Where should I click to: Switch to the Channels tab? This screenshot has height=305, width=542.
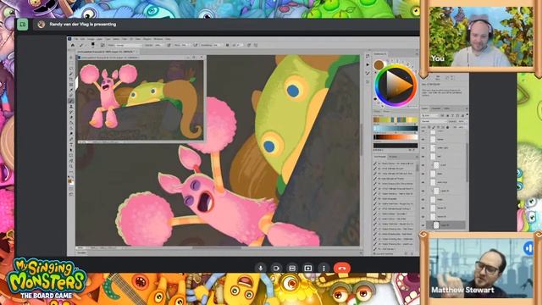click(436, 108)
